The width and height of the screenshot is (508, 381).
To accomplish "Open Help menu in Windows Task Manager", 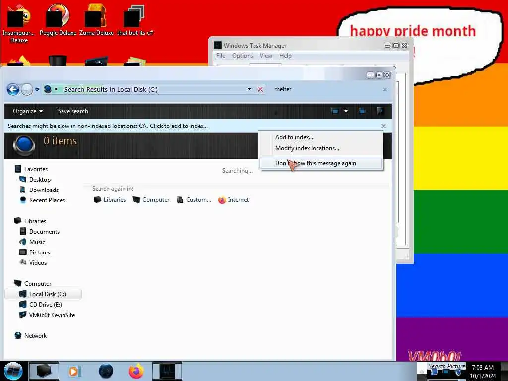I will click(x=285, y=56).
